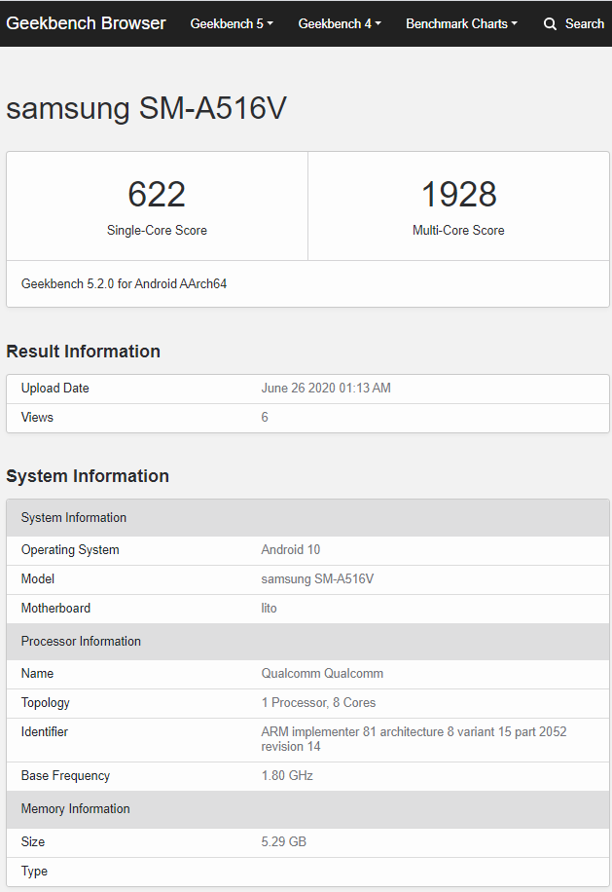This screenshot has width=612, height=892.
Task: Click the Upload Date row label
Action: pyautogui.click(x=55, y=388)
